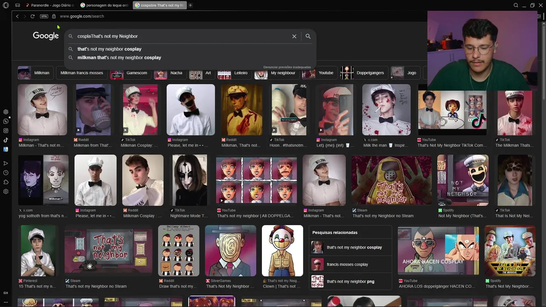The height and width of the screenshot is (307, 546).
Task: Open Reddit "Draw that's not my..." image
Action: 178,251
